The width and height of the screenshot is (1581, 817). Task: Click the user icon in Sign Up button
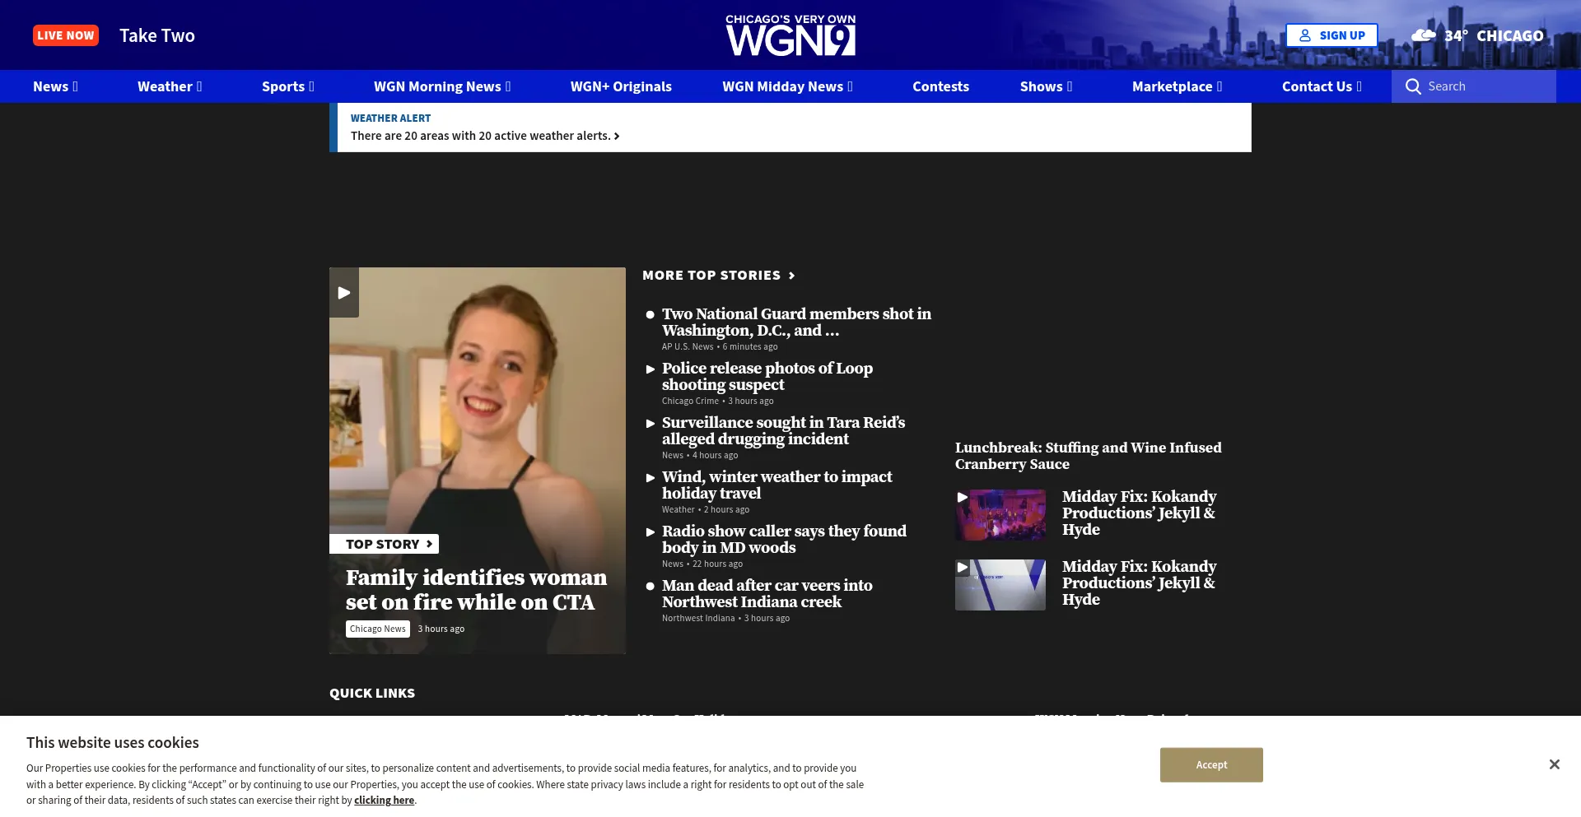(1305, 35)
